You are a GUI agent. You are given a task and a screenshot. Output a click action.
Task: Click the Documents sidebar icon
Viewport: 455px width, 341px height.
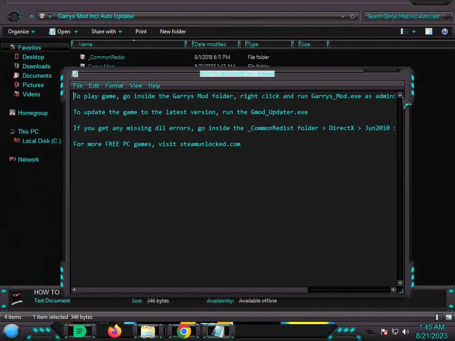(x=16, y=75)
